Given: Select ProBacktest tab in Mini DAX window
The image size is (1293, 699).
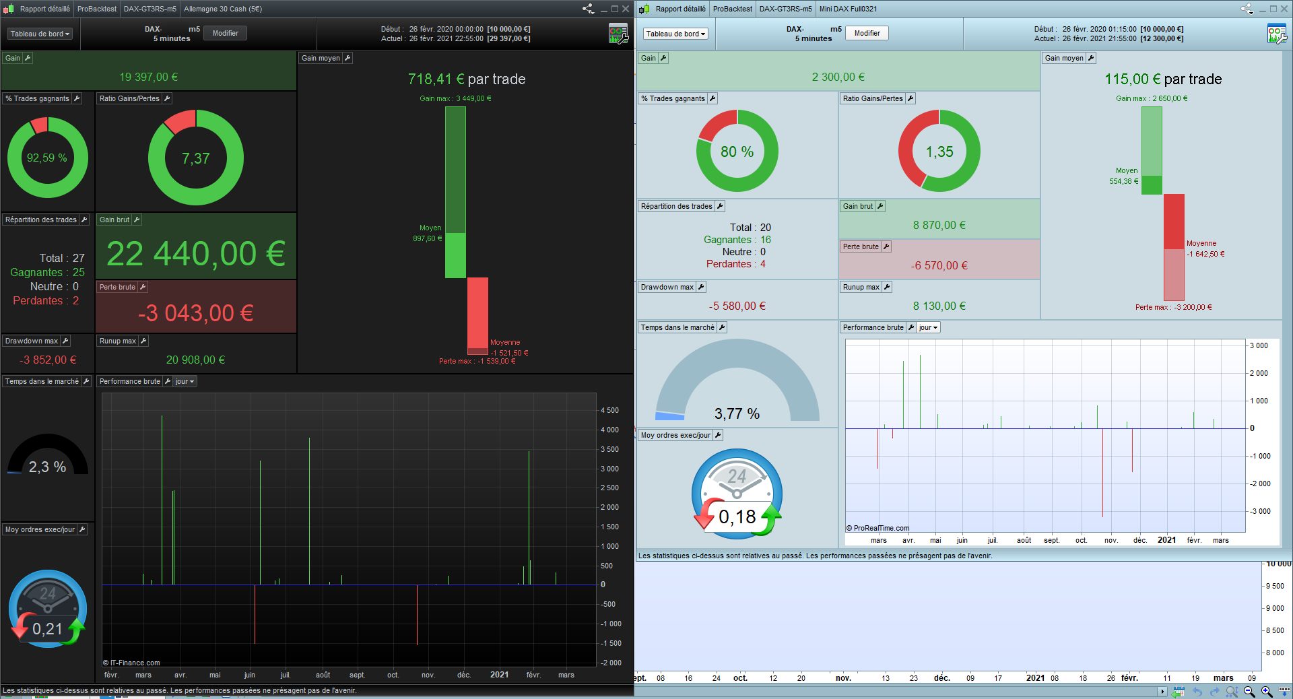Looking at the screenshot, I should point(733,9).
